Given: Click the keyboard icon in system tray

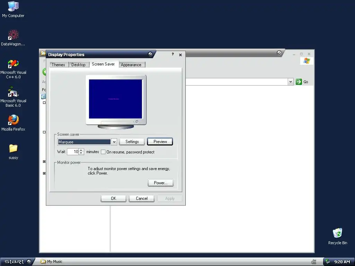Looking at the screenshot, I should (x=314, y=262).
